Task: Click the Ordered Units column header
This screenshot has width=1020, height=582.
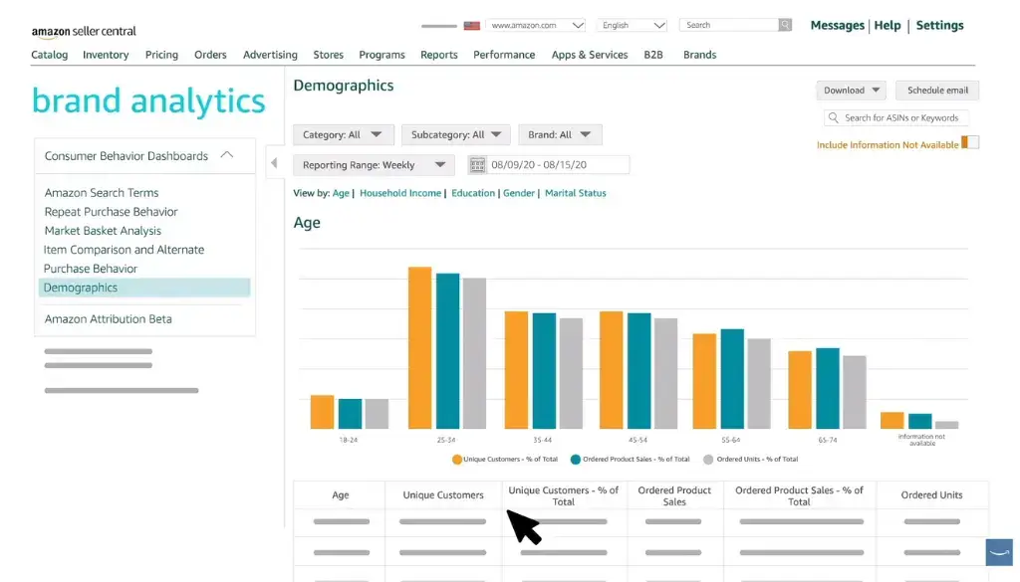Action: [931, 495]
